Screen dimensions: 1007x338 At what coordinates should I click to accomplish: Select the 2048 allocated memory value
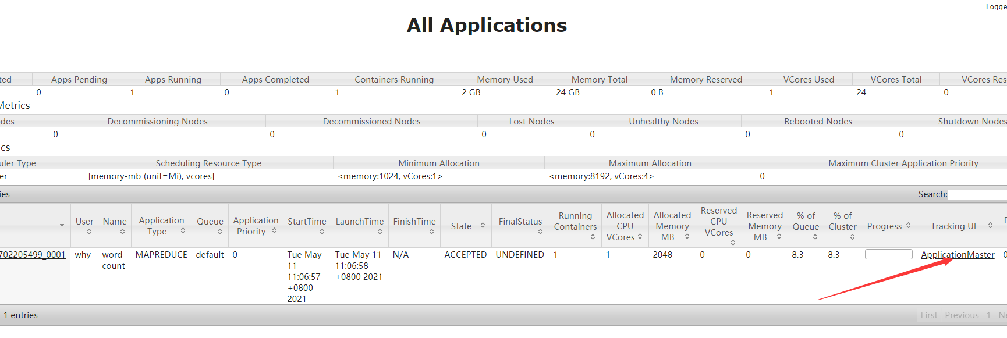click(x=662, y=255)
